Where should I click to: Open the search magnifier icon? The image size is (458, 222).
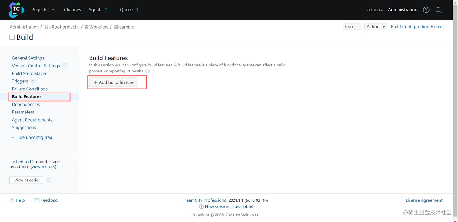pyautogui.click(x=439, y=10)
